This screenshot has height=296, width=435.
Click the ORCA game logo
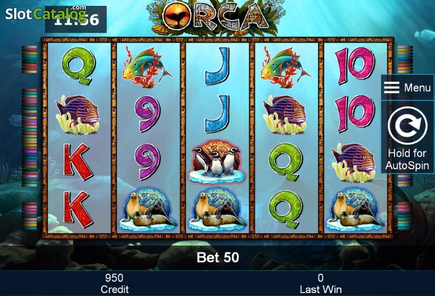[x=214, y=17]
